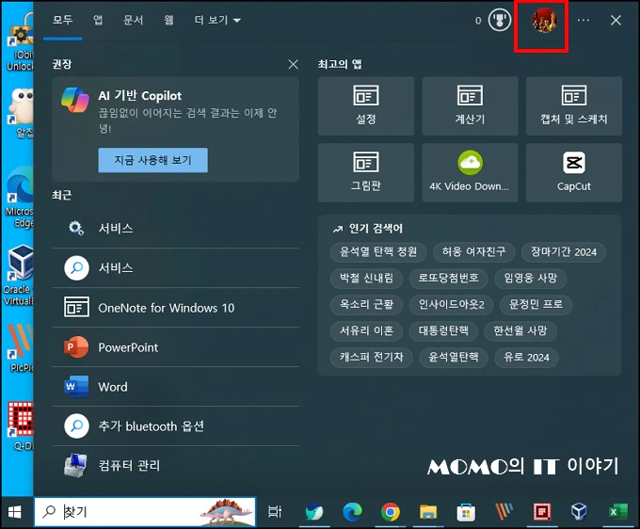Open Microsoft Edge on the taskbar
640x529 pixels.
coord(352,512)
